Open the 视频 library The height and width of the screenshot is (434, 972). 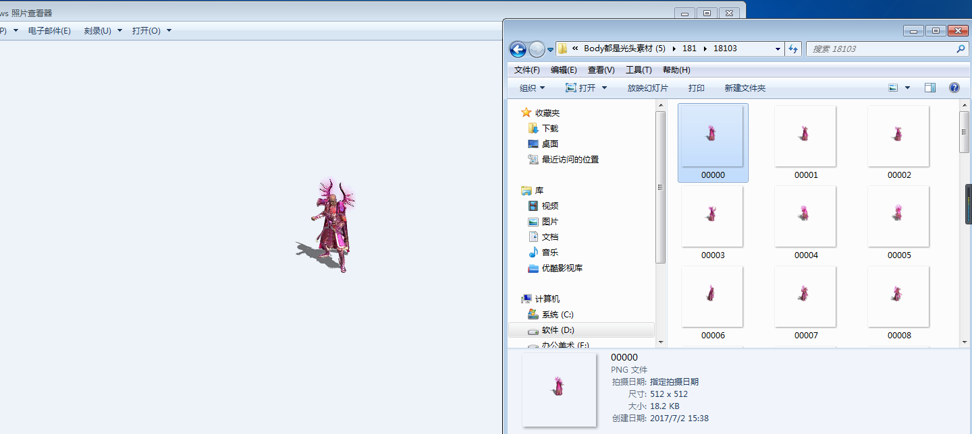(x=543, y=206)
